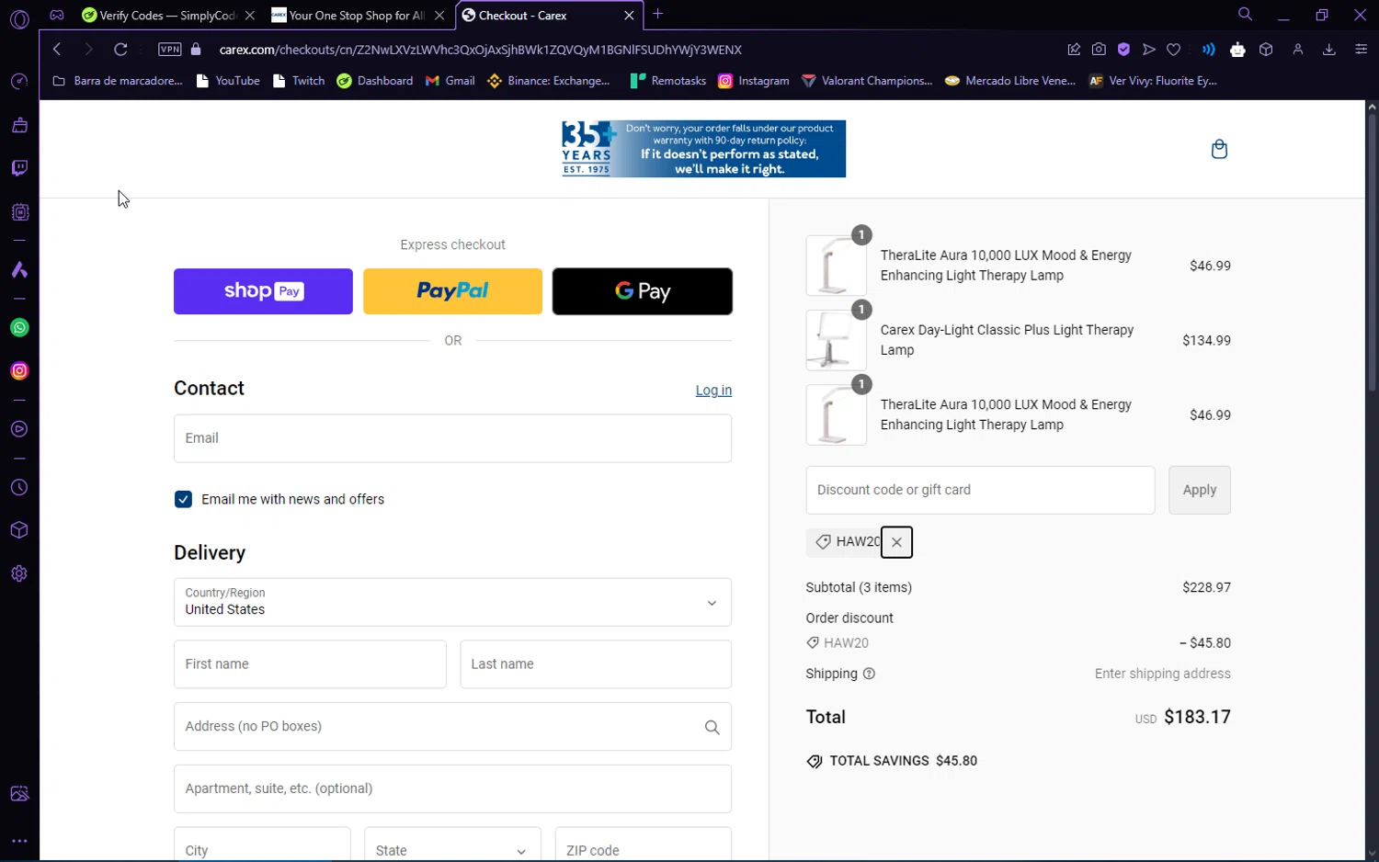Viewport: 1379px width, 862px height.
Task: Pay with PayPal button
Action: pos(452,291)
